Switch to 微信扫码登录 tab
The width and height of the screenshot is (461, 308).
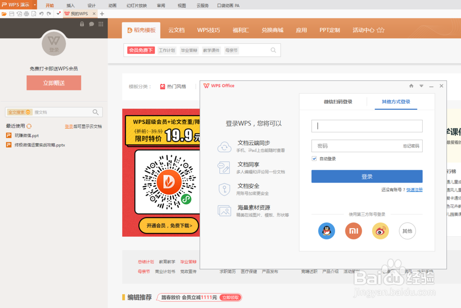338,102
